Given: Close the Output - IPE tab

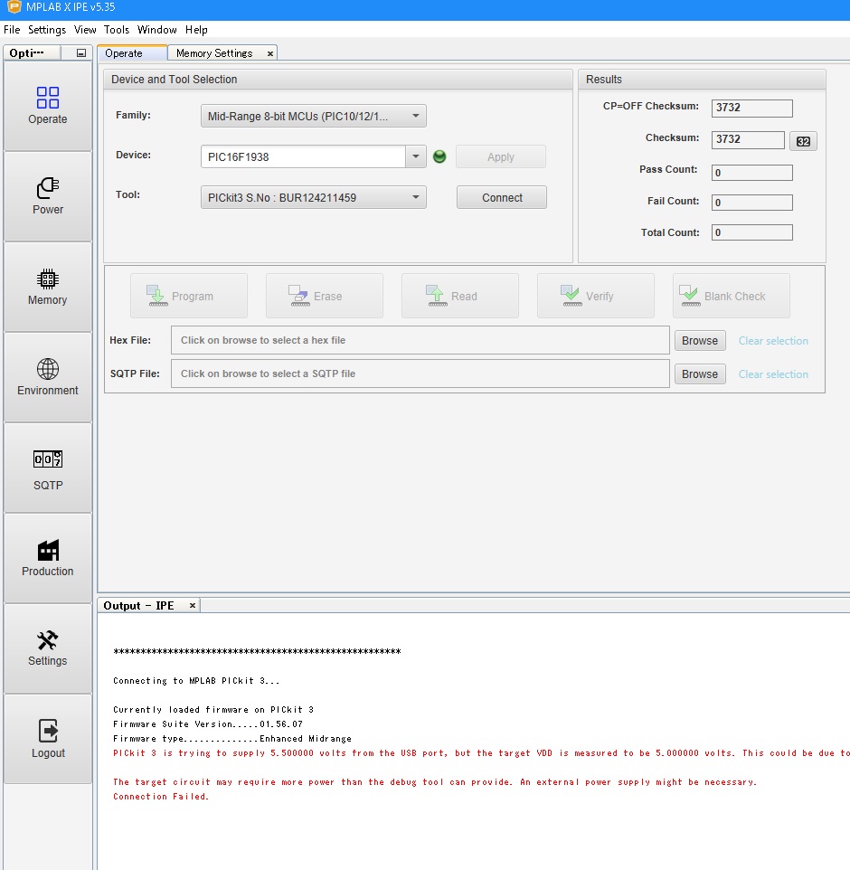Looking at the screenshot, I should pos(193,605).
